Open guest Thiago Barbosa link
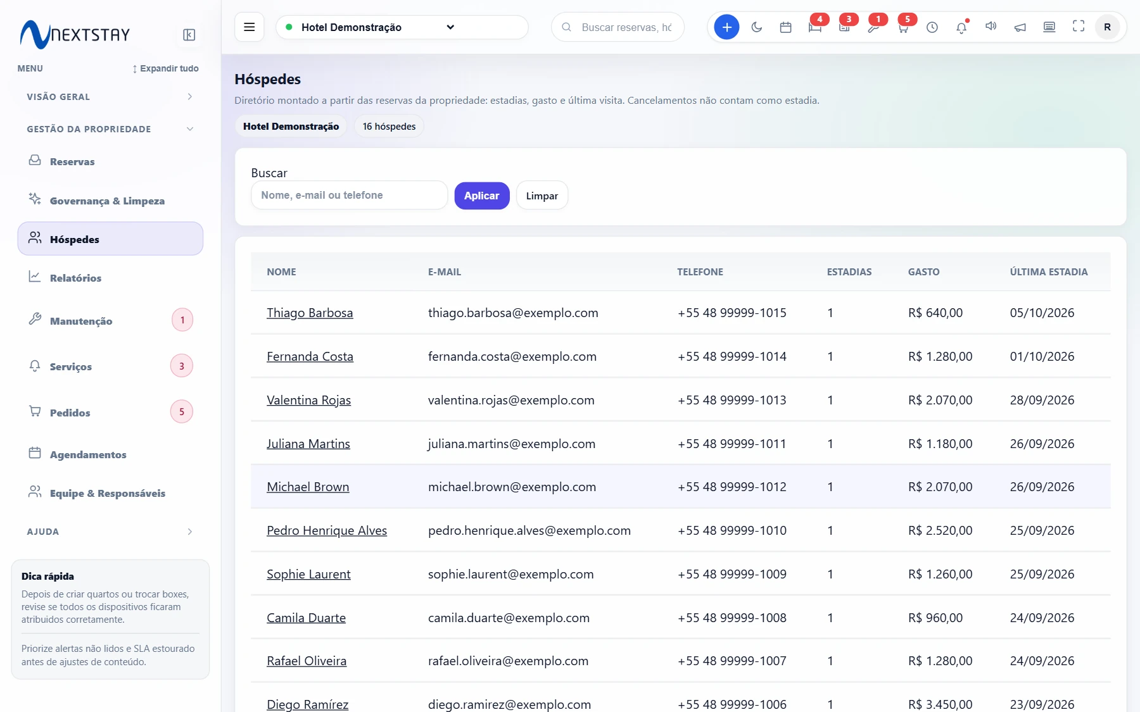 pos(310,313)
